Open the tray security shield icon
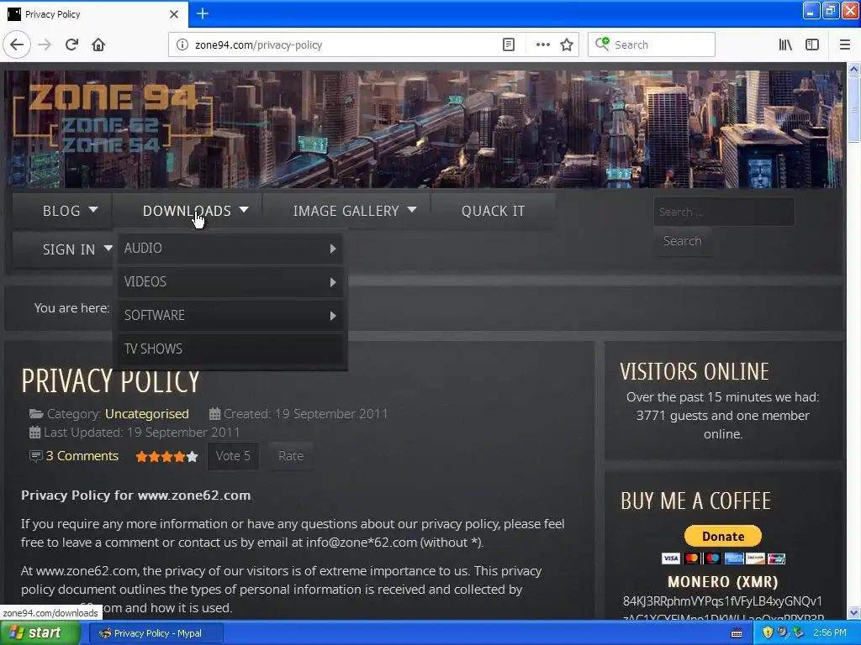The width and height of the screenshot is (861, 645). 768,632
